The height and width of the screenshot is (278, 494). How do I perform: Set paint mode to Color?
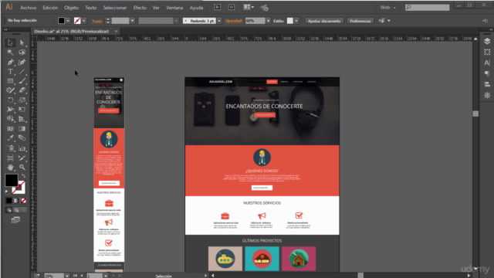click(x=9, y=201)
